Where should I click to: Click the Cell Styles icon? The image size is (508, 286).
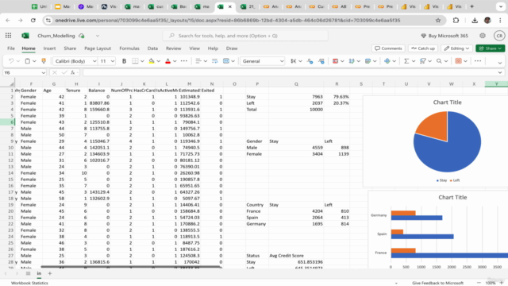[x=352, y=61]
